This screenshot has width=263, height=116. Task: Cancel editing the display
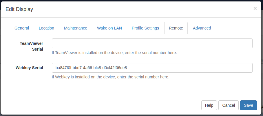tap(229, 105)
